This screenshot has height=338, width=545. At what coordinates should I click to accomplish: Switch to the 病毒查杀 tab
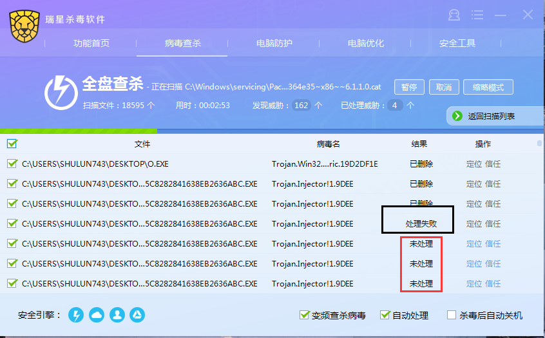tap(183, 43)
